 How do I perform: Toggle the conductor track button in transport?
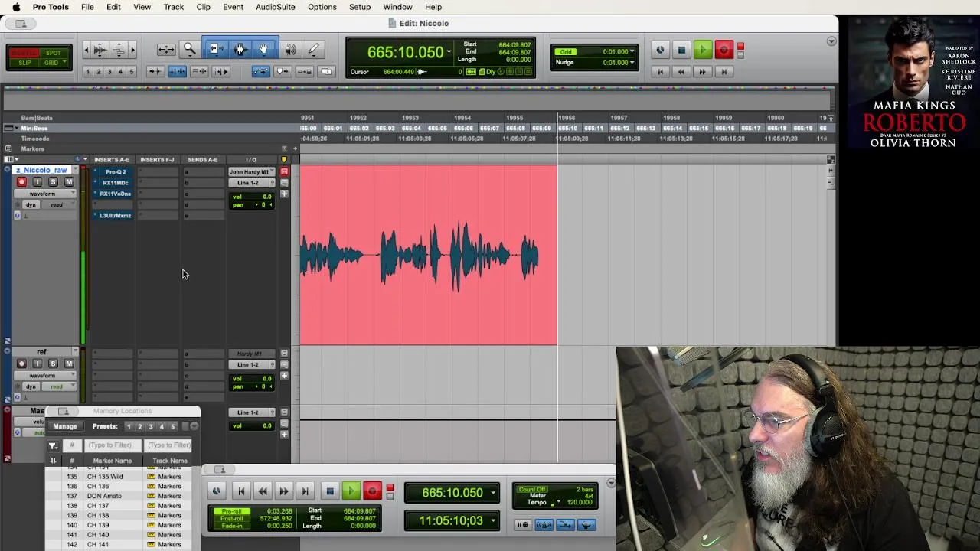(586, 525)
